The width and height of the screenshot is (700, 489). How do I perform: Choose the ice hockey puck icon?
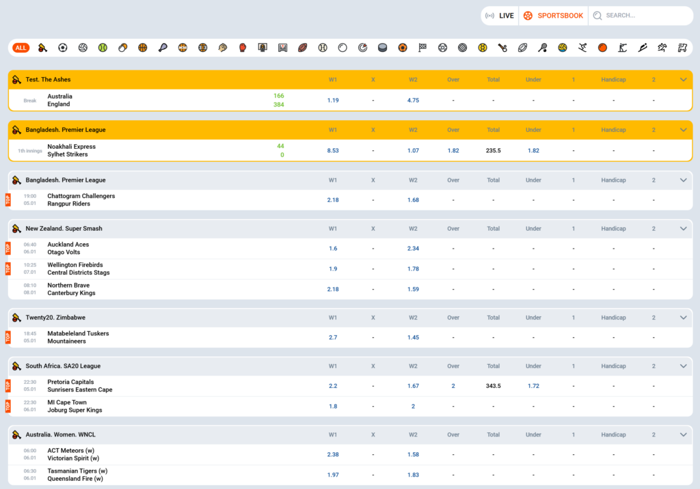[x=383, y=48]
